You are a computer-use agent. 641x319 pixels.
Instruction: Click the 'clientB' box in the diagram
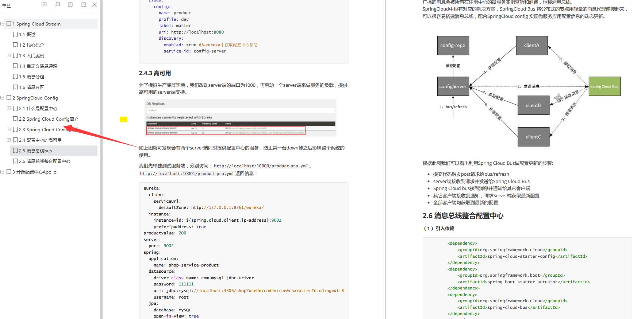tap(533, 105)
